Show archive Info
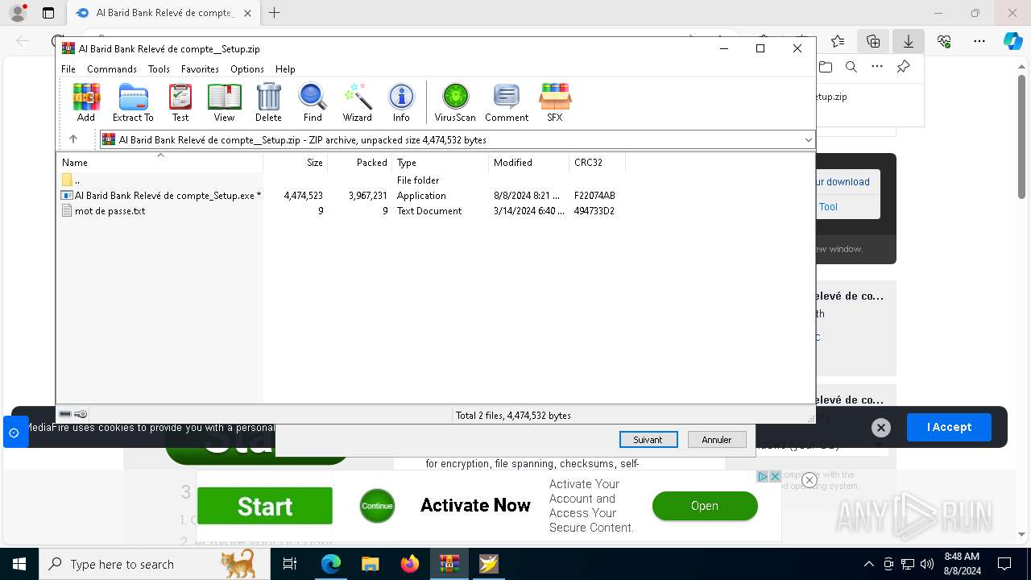 pyautogui.click(x=401, y=102)
